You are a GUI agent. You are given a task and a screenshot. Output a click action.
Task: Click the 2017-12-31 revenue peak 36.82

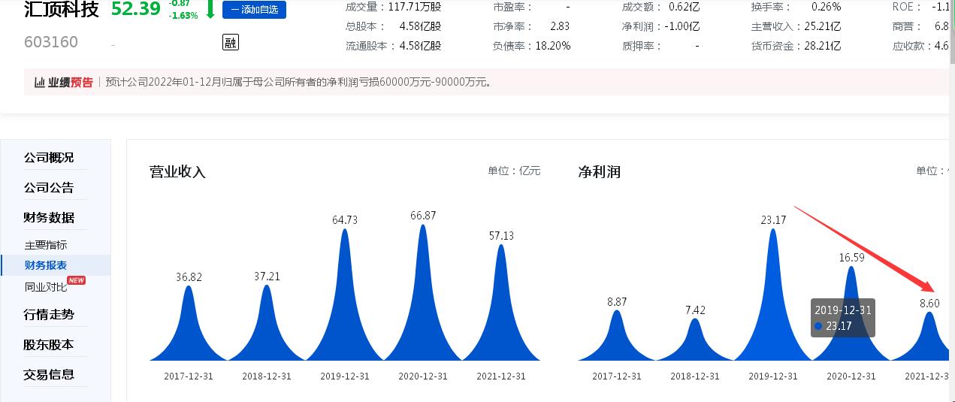pyautogui.click(x=189, y=323)
